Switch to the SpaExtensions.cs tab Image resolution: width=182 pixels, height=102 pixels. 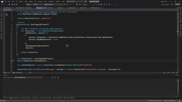point(95,8)
